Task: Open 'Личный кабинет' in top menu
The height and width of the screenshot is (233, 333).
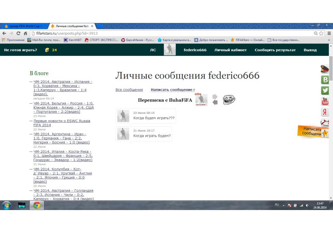Action: click(230, 50)
